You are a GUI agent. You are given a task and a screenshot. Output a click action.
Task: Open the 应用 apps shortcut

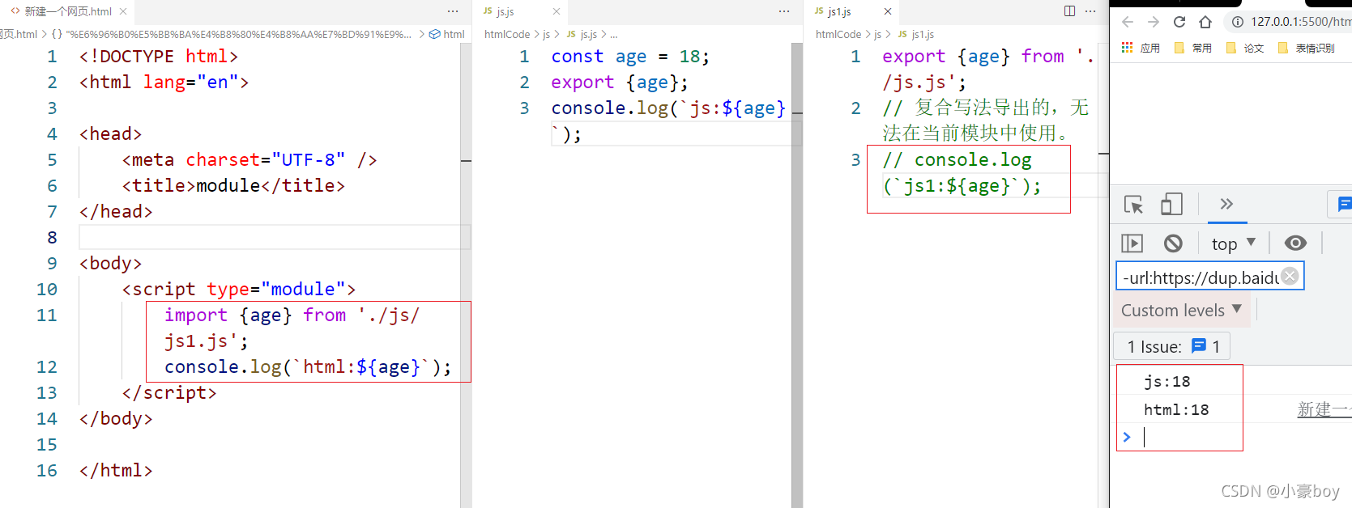point(1141,48)
